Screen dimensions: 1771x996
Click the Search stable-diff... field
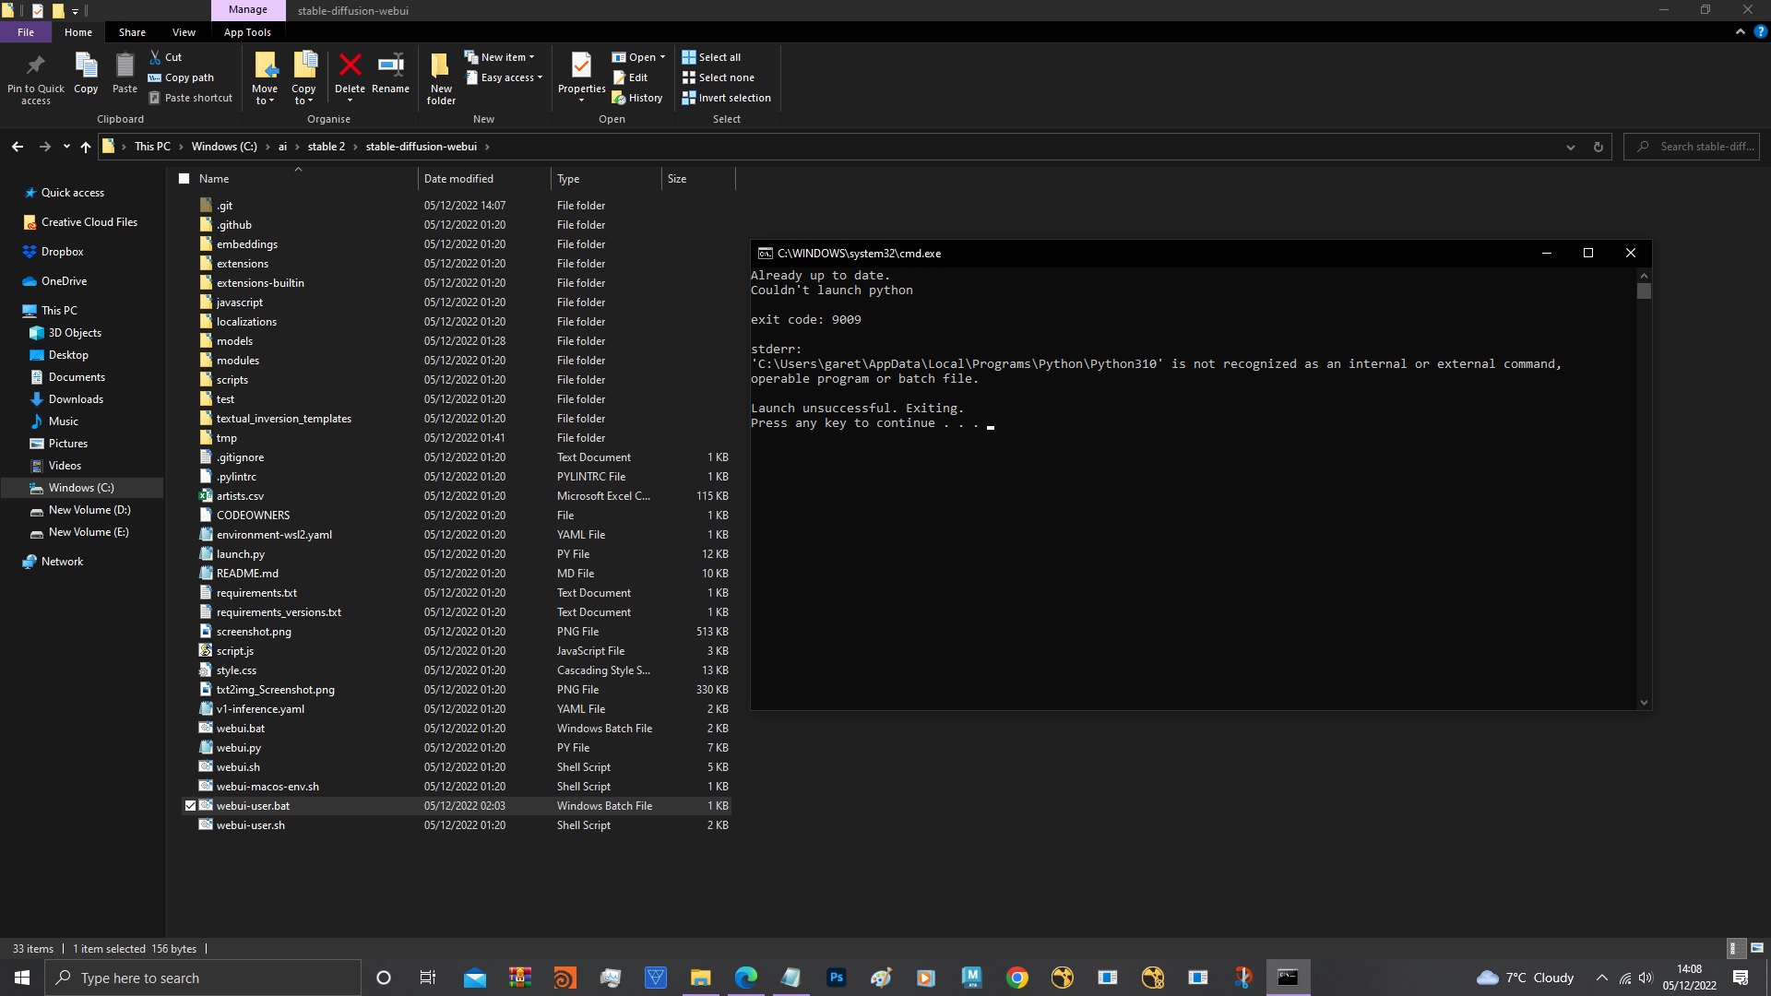(1691, 147)
